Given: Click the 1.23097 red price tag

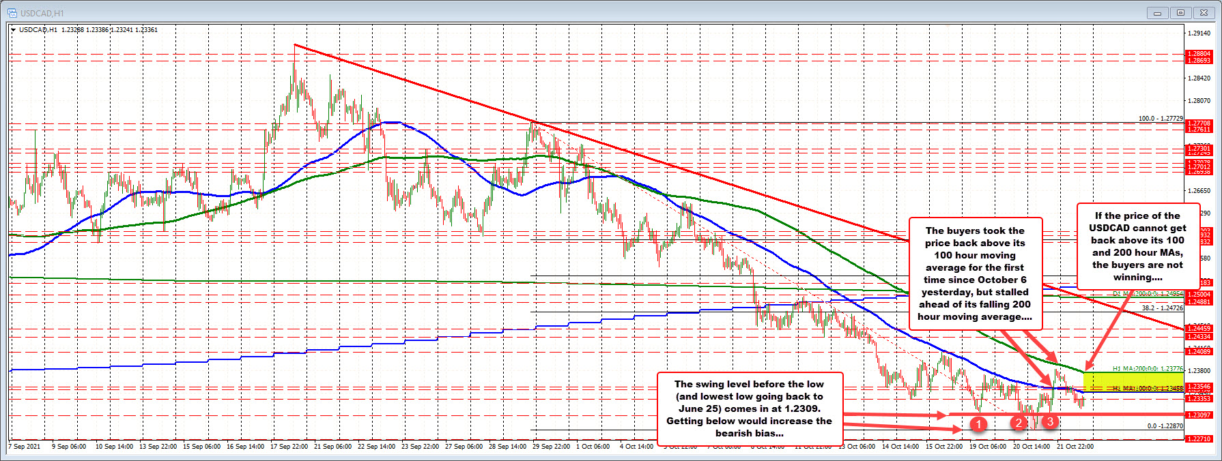Looking at the screenshot, I should pyautogui.click(x=1199, y=415).
